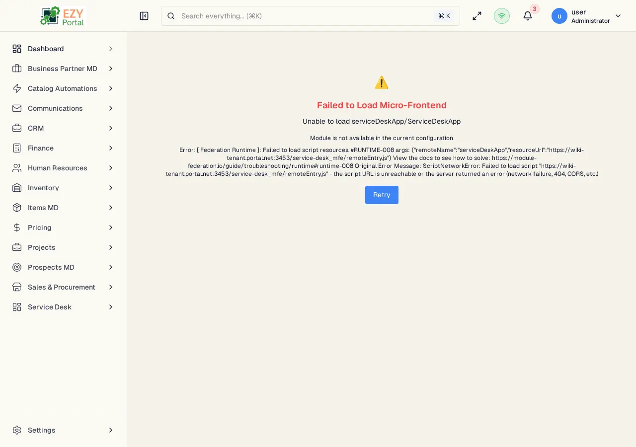Screen dimensions: 636x447
Task: Click Module is not available message
Action: click(x=382, y=138)
